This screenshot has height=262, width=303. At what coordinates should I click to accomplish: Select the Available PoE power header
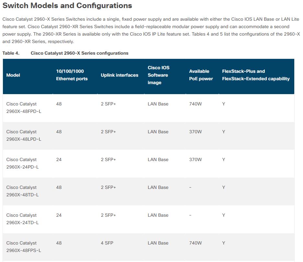pyautogui.click(x=201, y=75)
